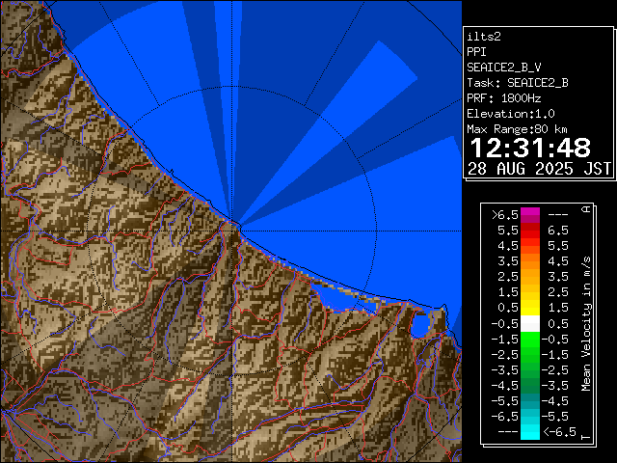Click the letter A atop the legend
This screenshot has width=617, height=463.
point(585,209)
